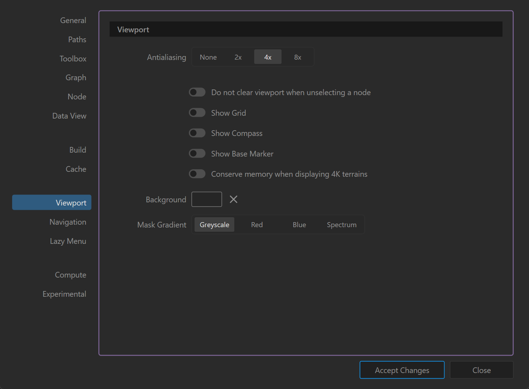Select Spectrum mask gradient

pos(342,225)
